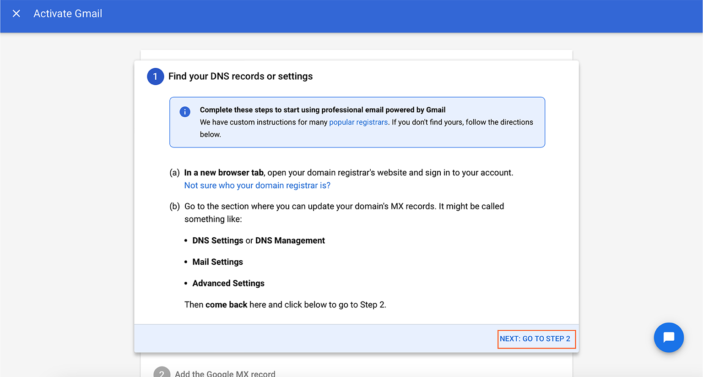Click the 'Mail Settings' bullet text
Screen dimensions: 703x377
click(x=217, y=262)
